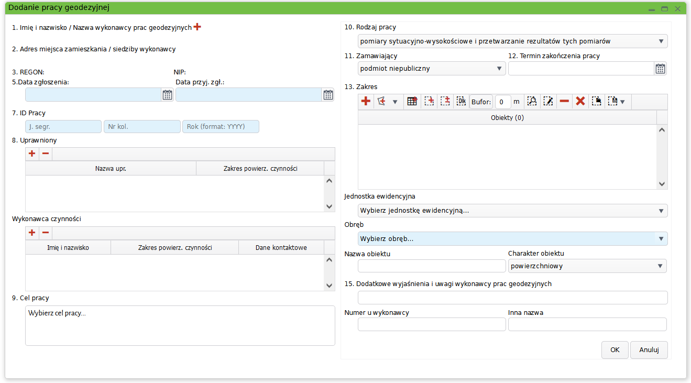Click the table icon in Zakres toolbar
This screenshot has height=383, width=691.
412,102
